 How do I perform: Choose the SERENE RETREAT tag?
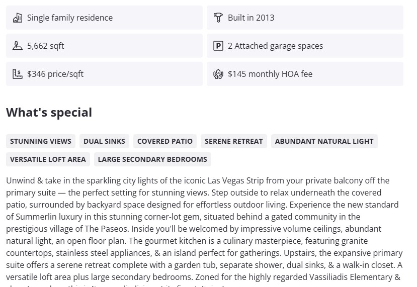click(x=234, y=141)
